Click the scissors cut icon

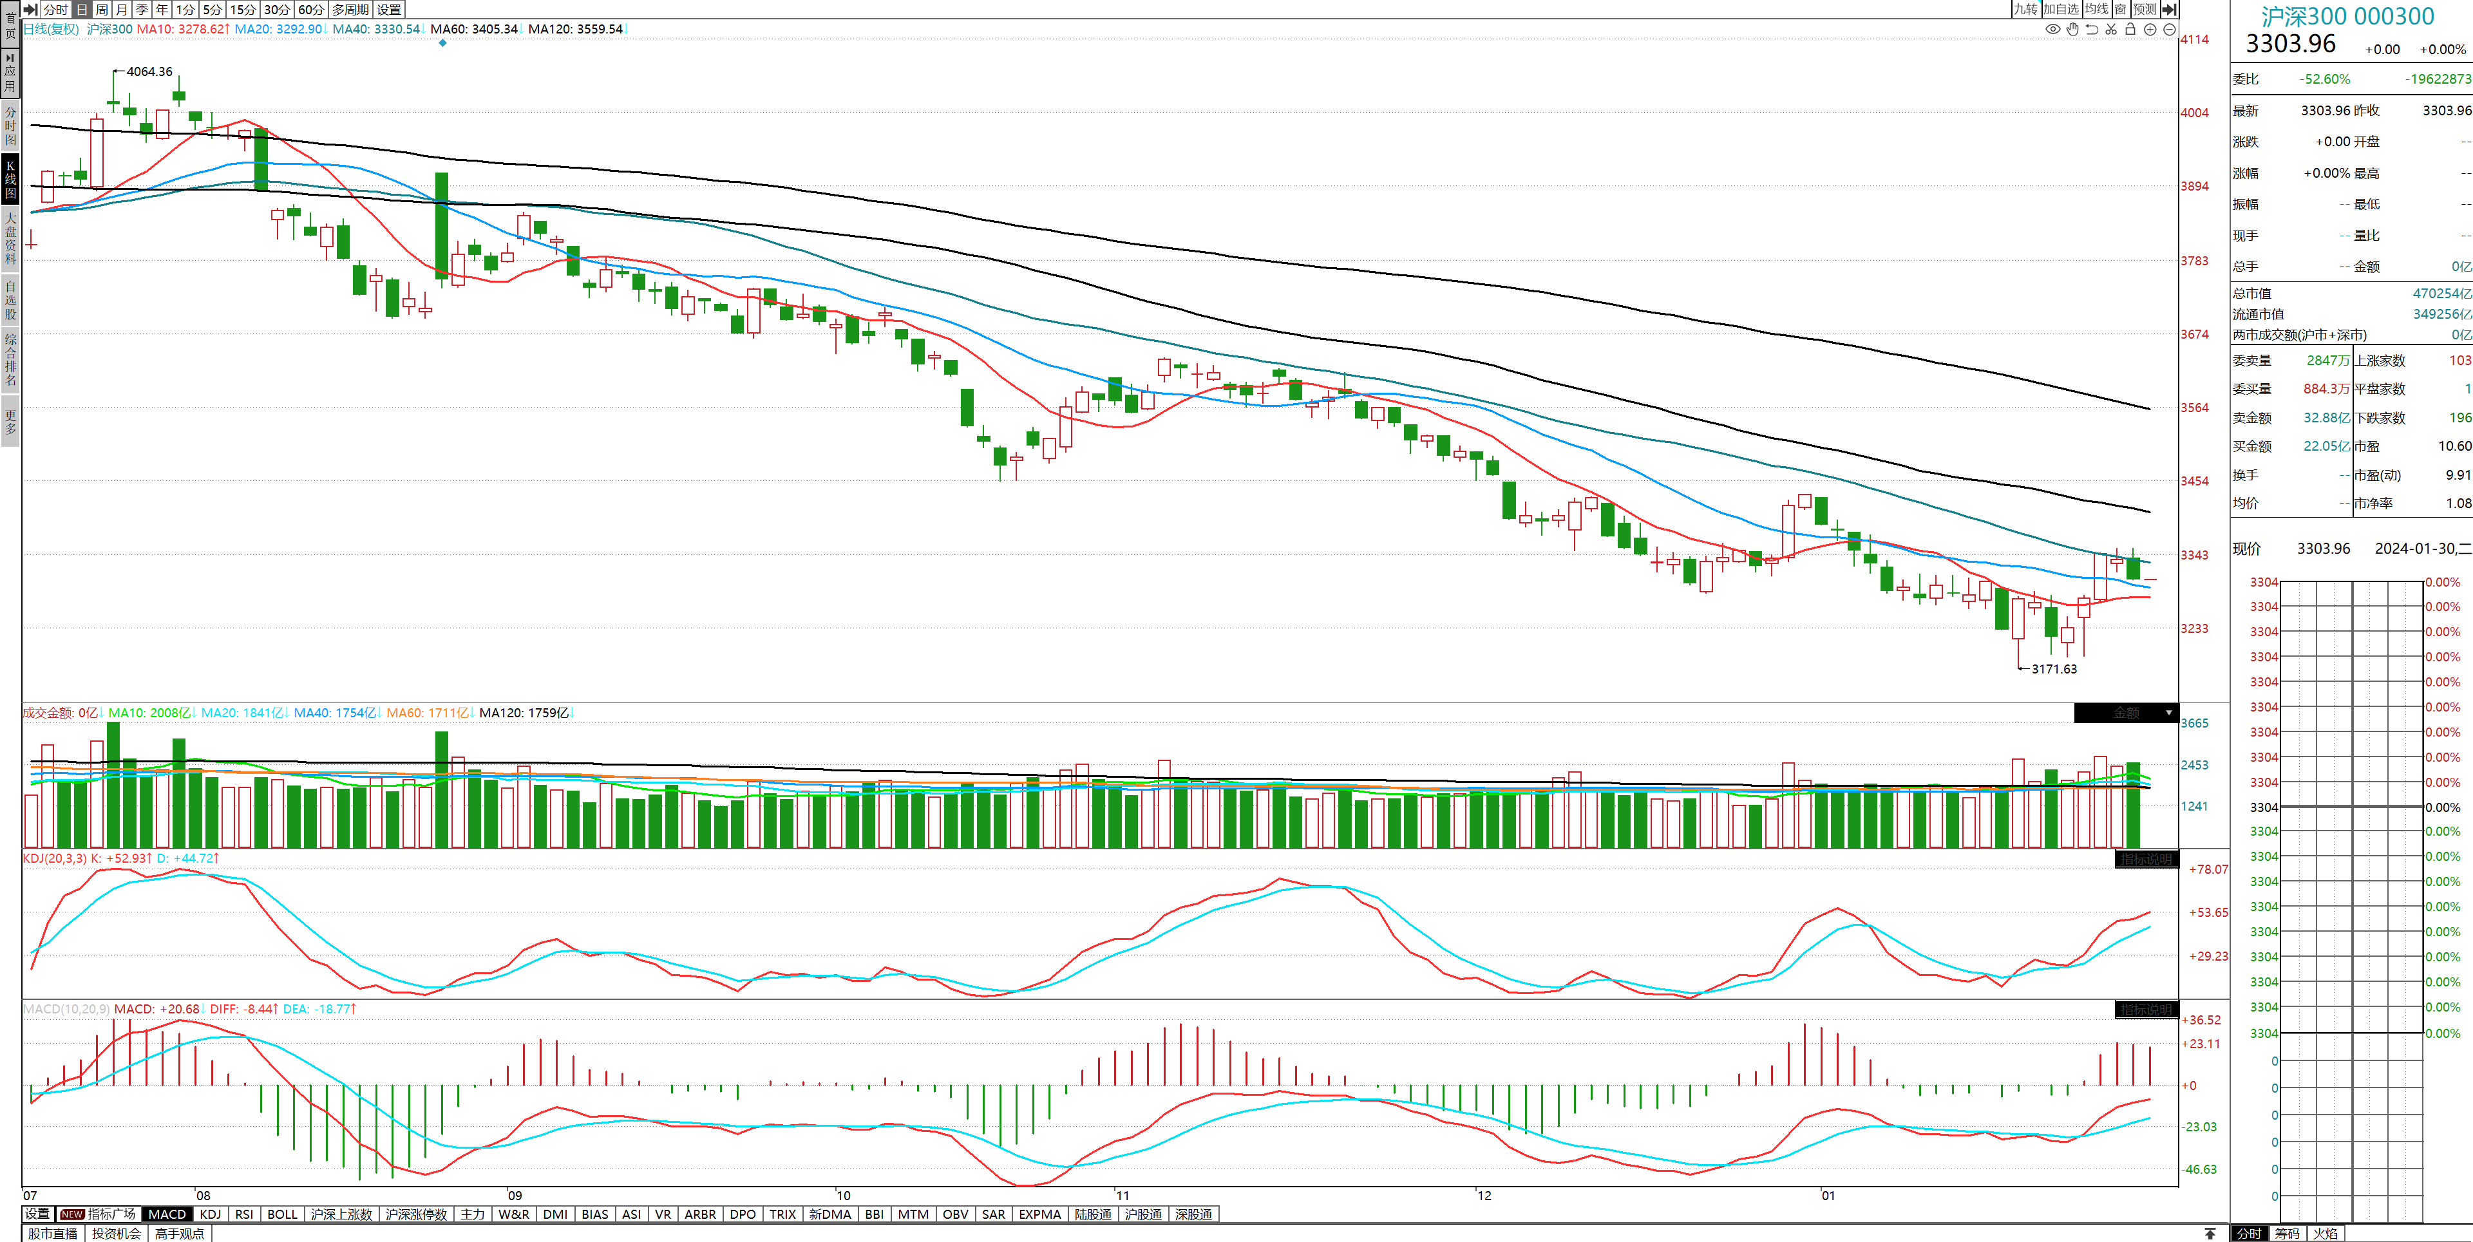[x=2111, y=29]
